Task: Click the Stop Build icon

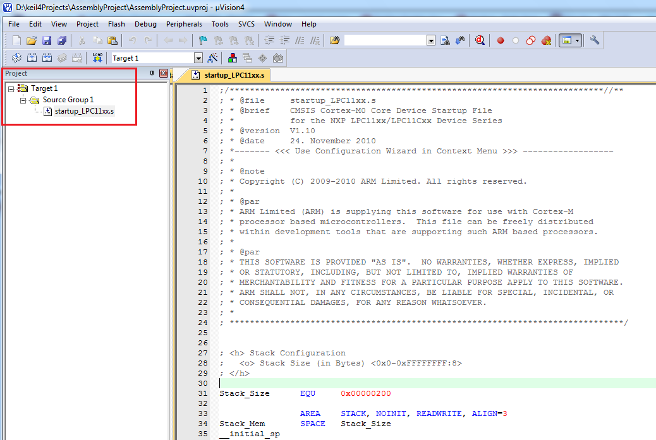Action: (77, 58)
